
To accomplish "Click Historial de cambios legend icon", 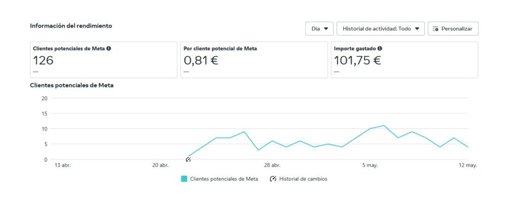I will tap(273, 179).
